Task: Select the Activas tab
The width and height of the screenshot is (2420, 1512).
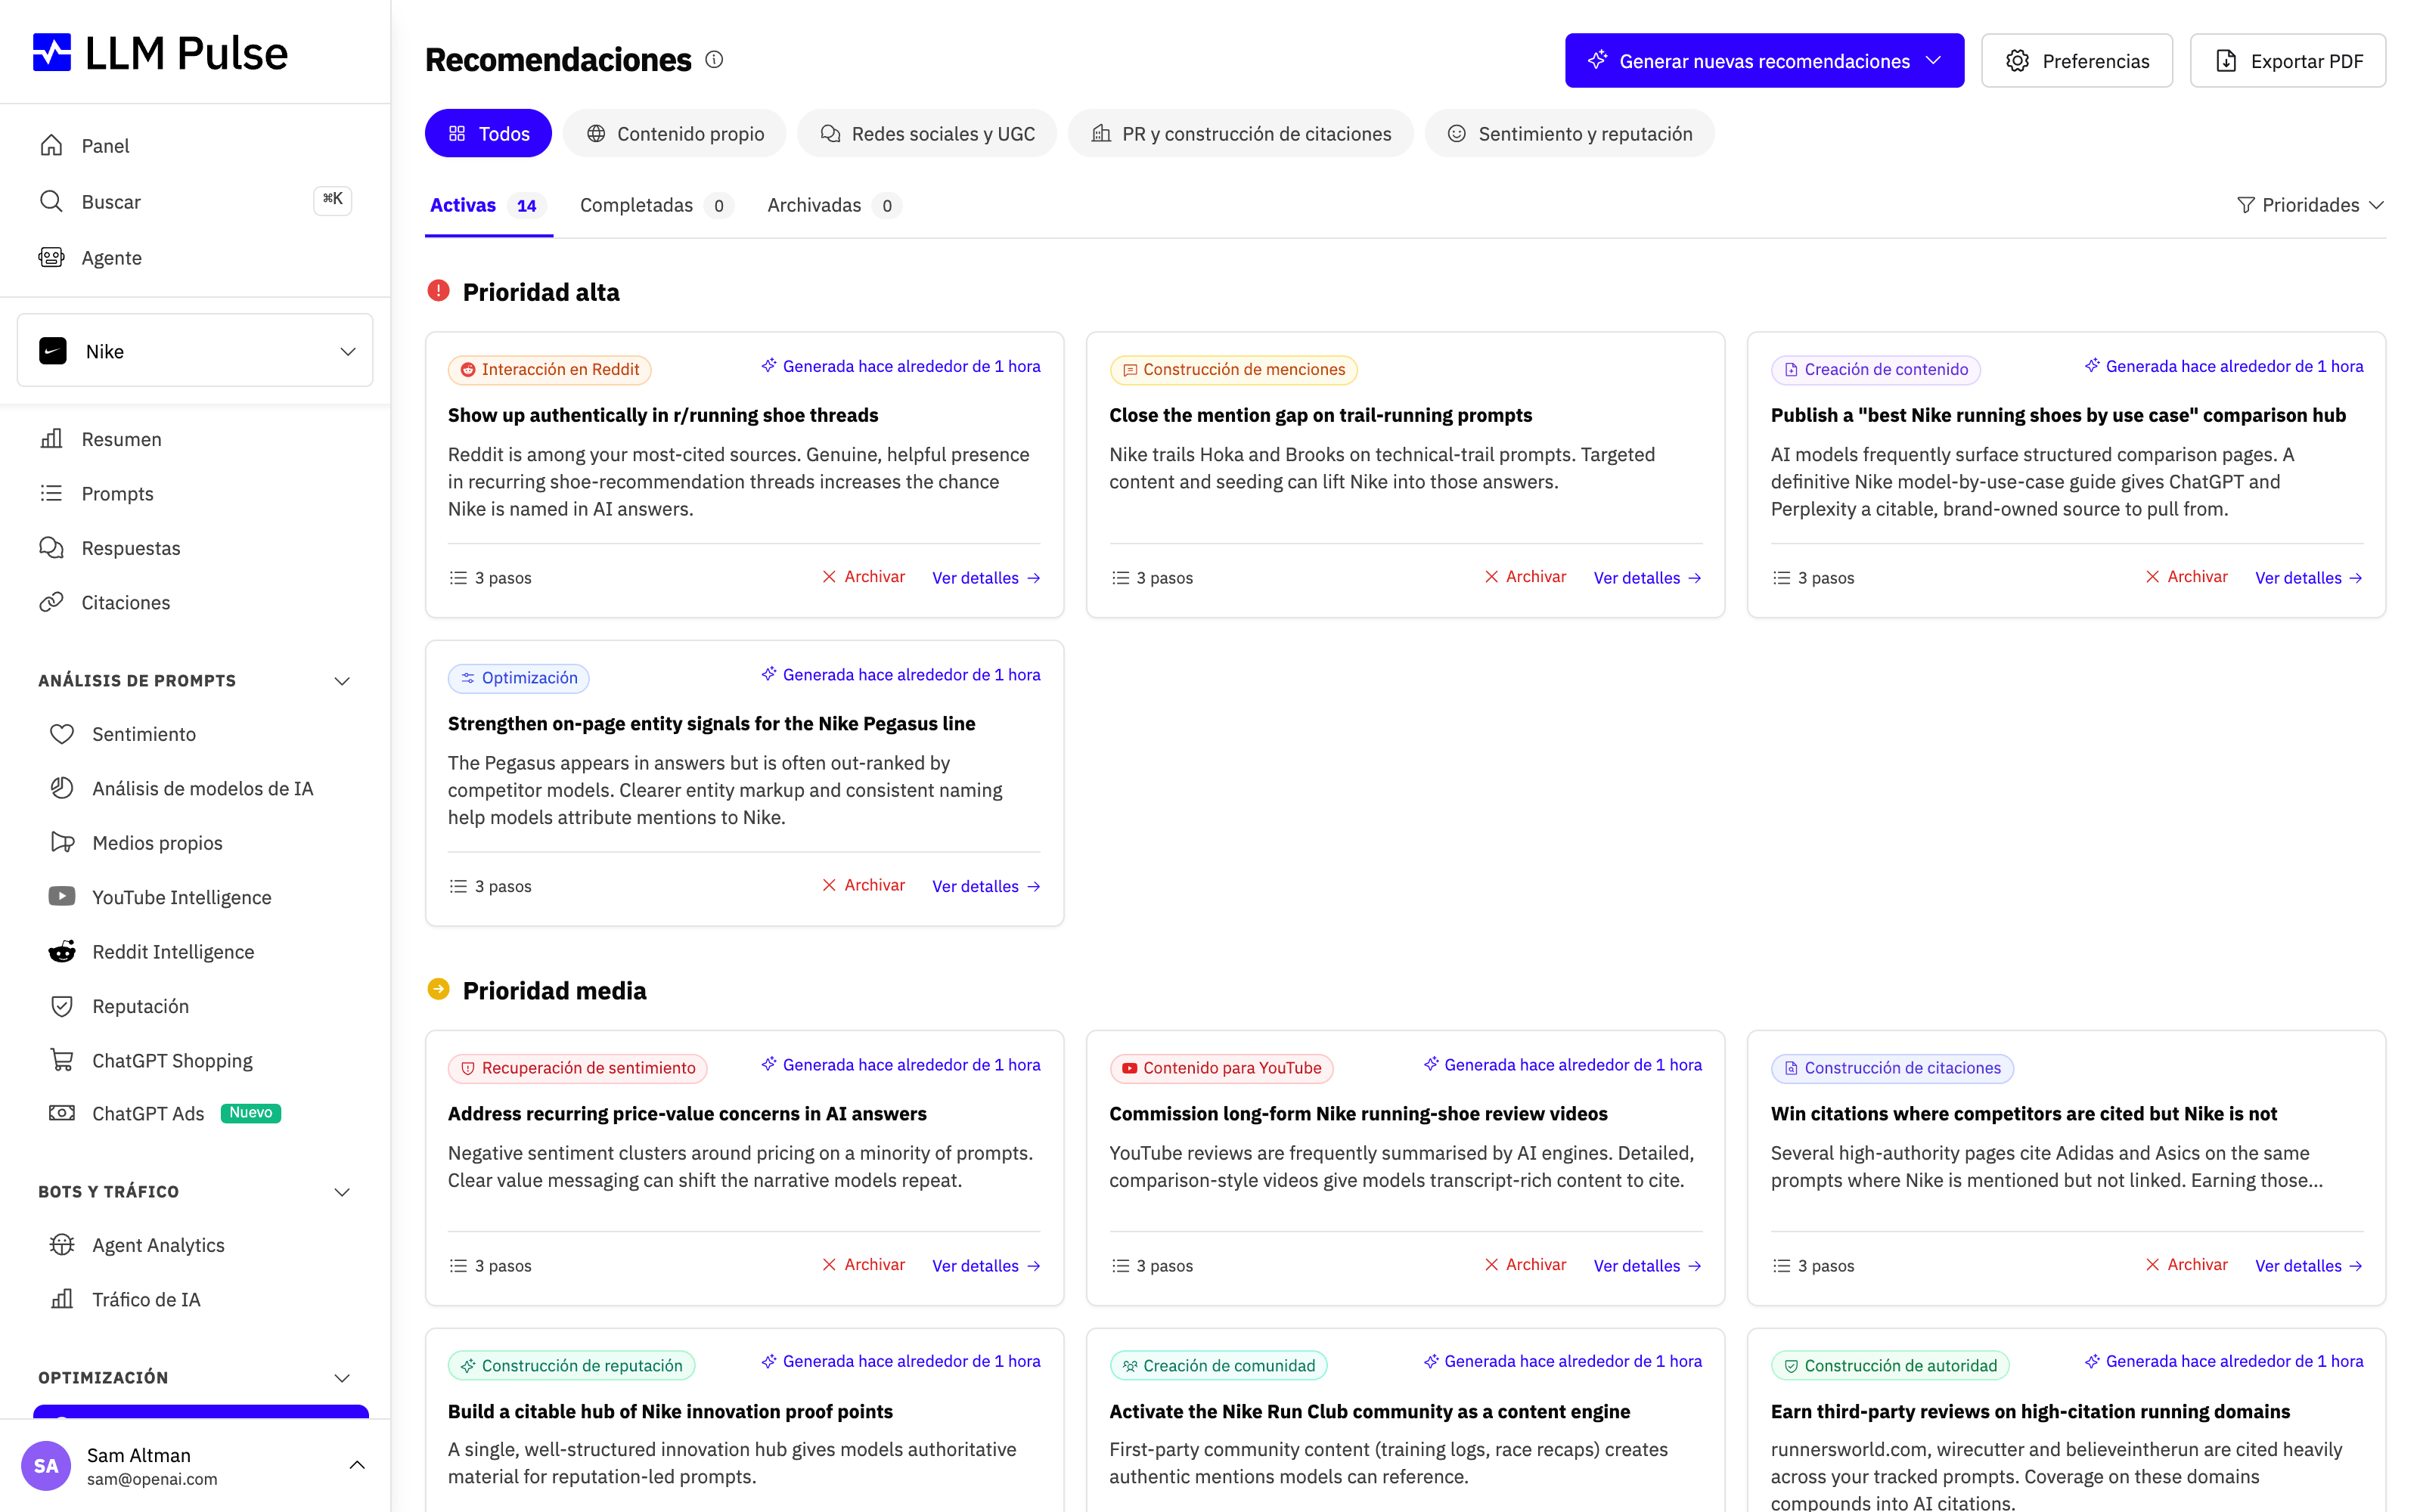Action: pos(488,206)
